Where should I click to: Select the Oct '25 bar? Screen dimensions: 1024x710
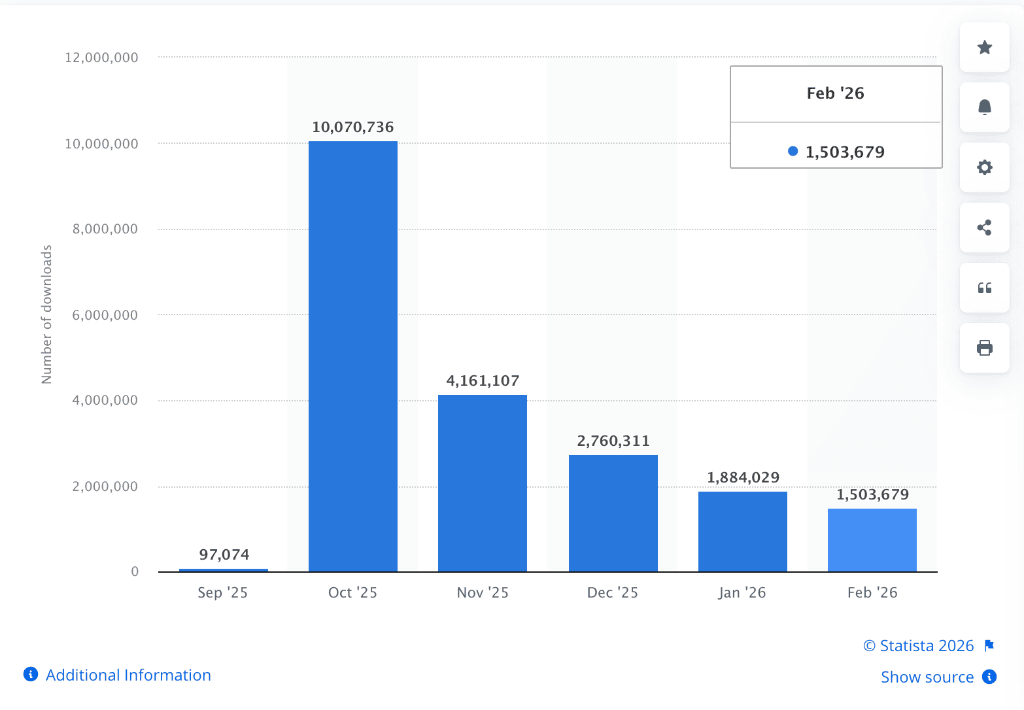(x=353, y=356)
